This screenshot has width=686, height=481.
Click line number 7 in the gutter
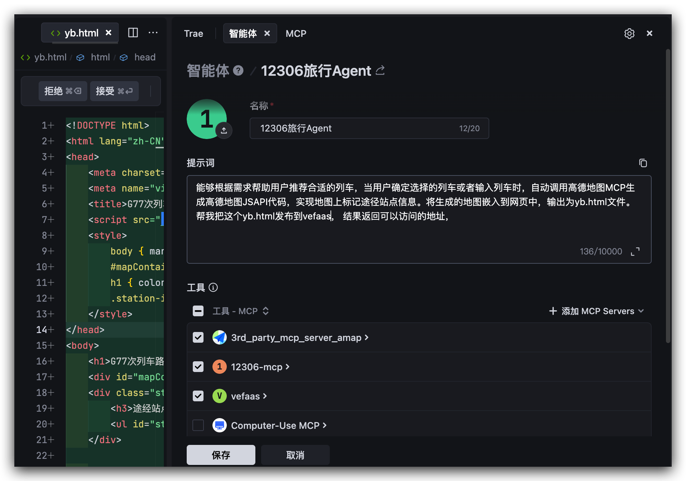[x=45, y=219]
